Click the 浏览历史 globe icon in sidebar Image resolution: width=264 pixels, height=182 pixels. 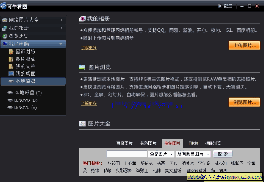tap(5, 36)
